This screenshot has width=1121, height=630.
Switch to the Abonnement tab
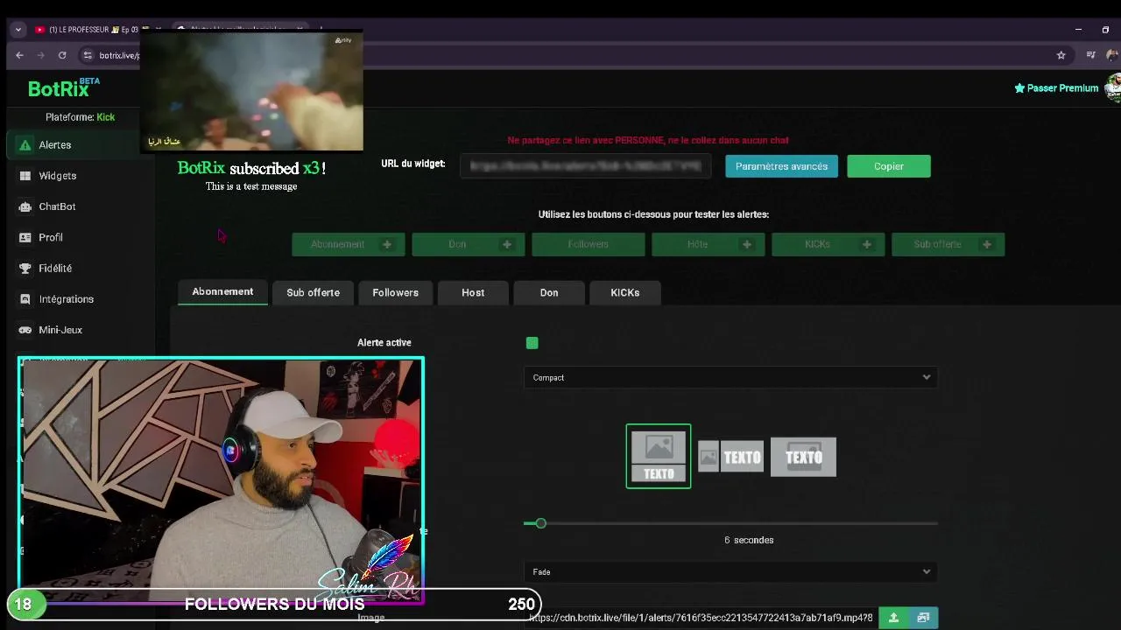[x=222, y=292]
